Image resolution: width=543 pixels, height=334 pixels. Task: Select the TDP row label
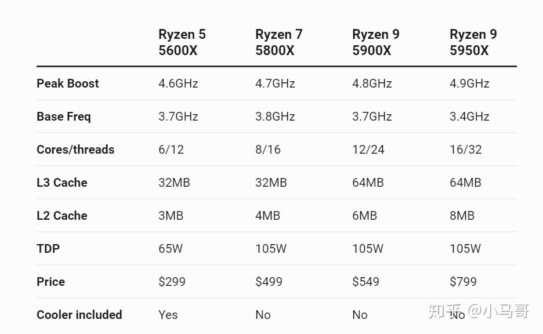click(x=48, y=249)
